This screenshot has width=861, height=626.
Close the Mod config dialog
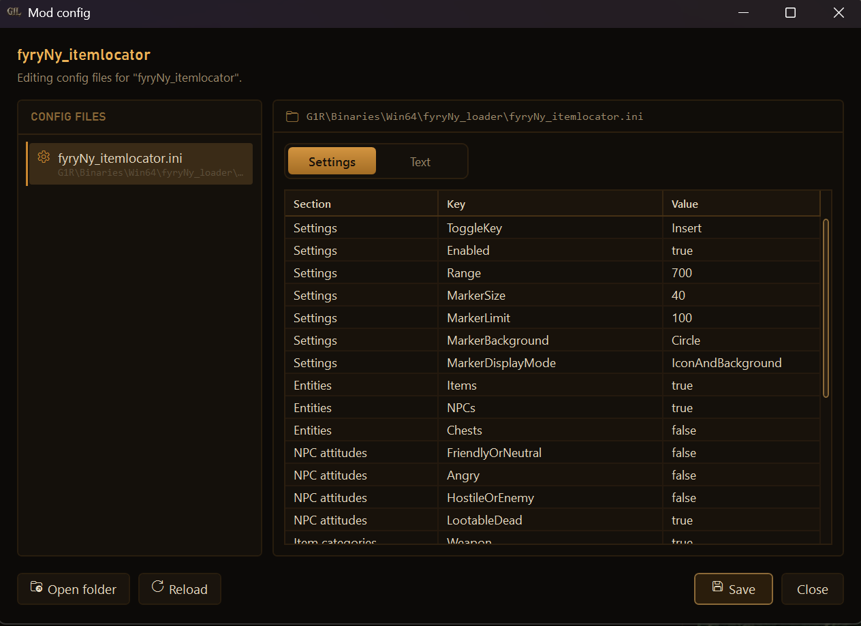813,589
